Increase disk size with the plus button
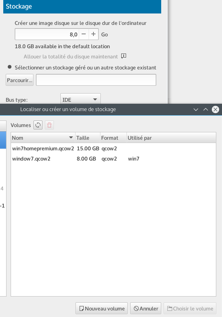222x317 pixels. pyautogui.click(x=93, y=34)
